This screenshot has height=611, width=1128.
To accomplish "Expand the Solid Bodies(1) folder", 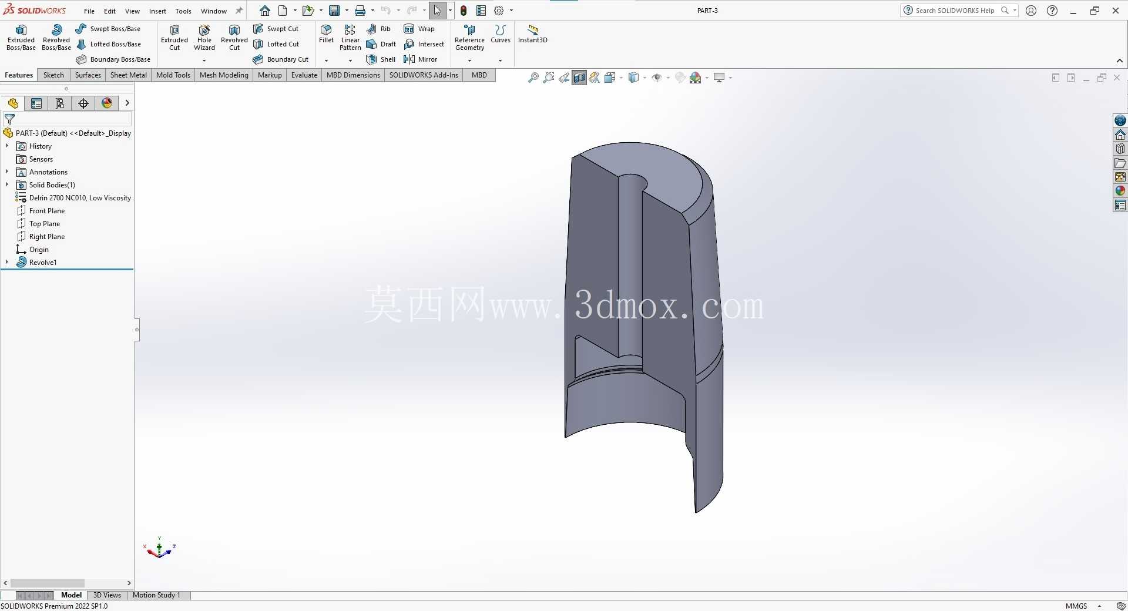I will 7,185.
